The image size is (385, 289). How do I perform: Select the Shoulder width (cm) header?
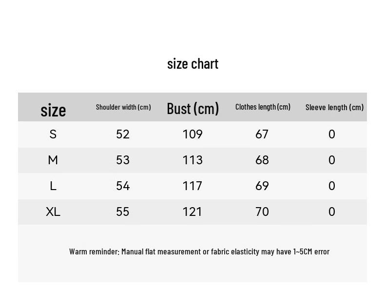click(123, 107)
